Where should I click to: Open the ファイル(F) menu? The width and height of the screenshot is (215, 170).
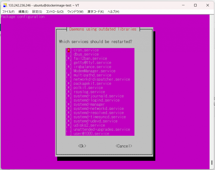coord(9,12)
